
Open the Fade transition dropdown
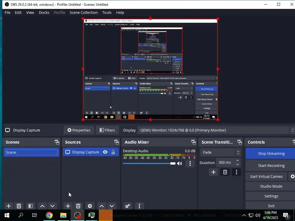[220, 152]
